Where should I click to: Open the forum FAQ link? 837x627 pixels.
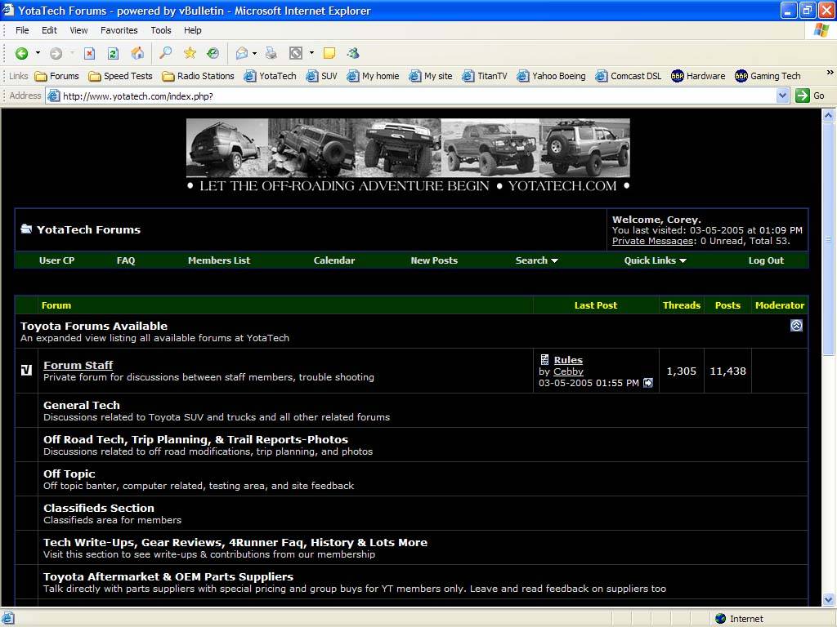(x=126, y=260)
